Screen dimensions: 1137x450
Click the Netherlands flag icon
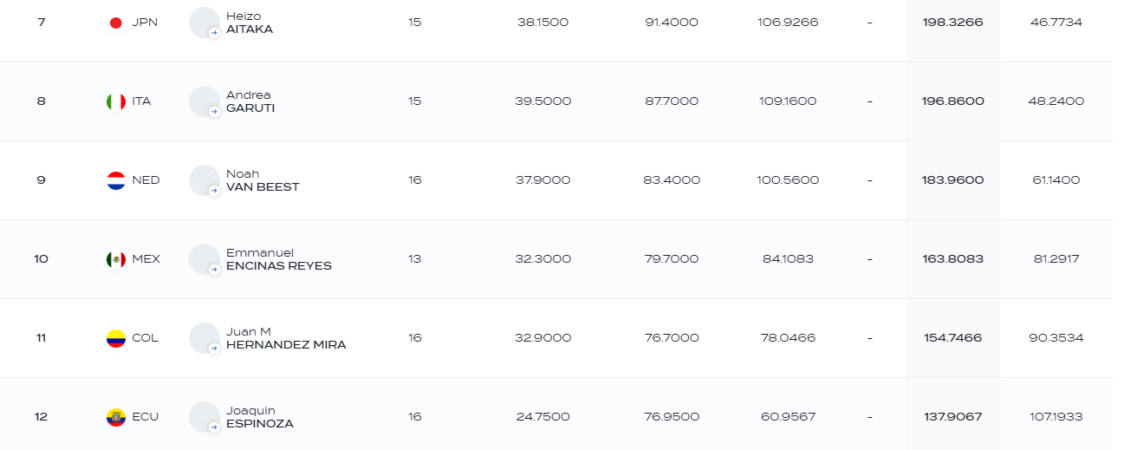[115, 180]
